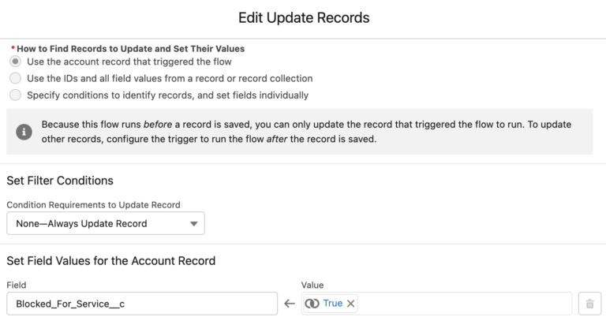Click the 'Field' label above the input
This screenshot has height=321, width=606.
17,285
